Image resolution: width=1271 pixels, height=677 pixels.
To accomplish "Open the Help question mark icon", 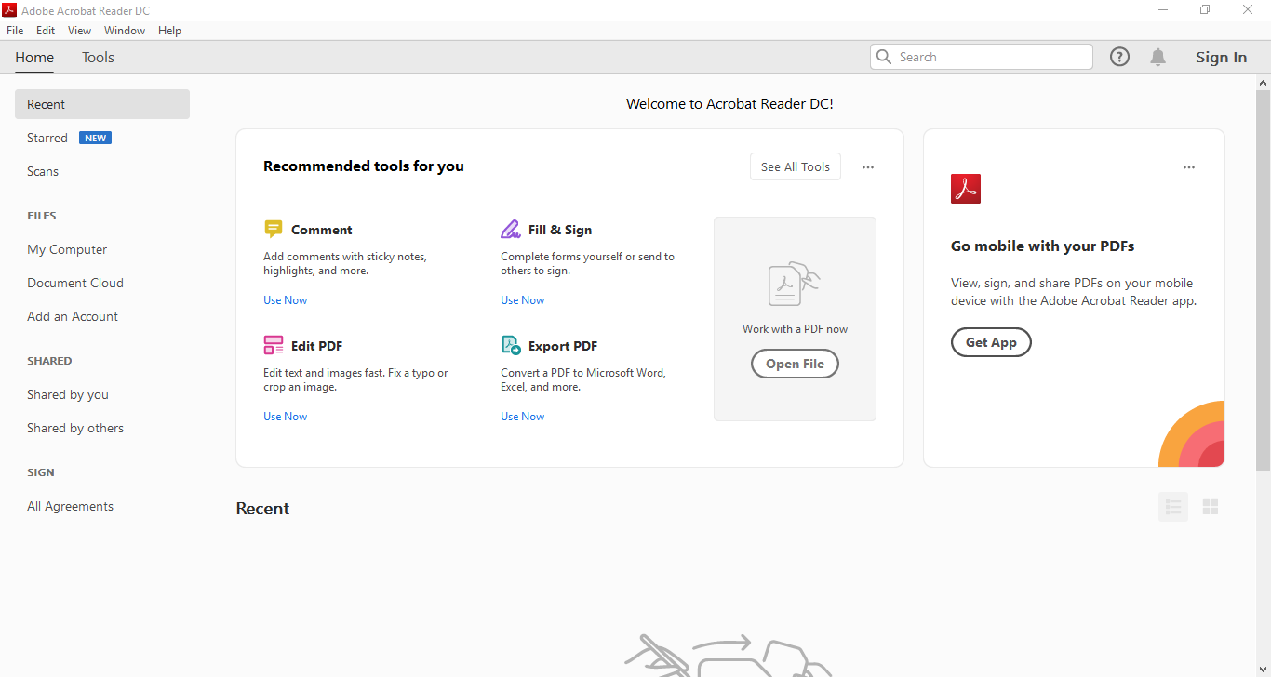I will point(1119,57).
